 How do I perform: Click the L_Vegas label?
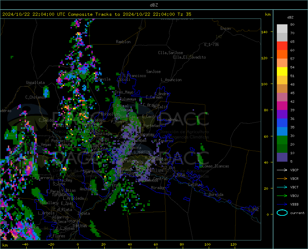44,145
